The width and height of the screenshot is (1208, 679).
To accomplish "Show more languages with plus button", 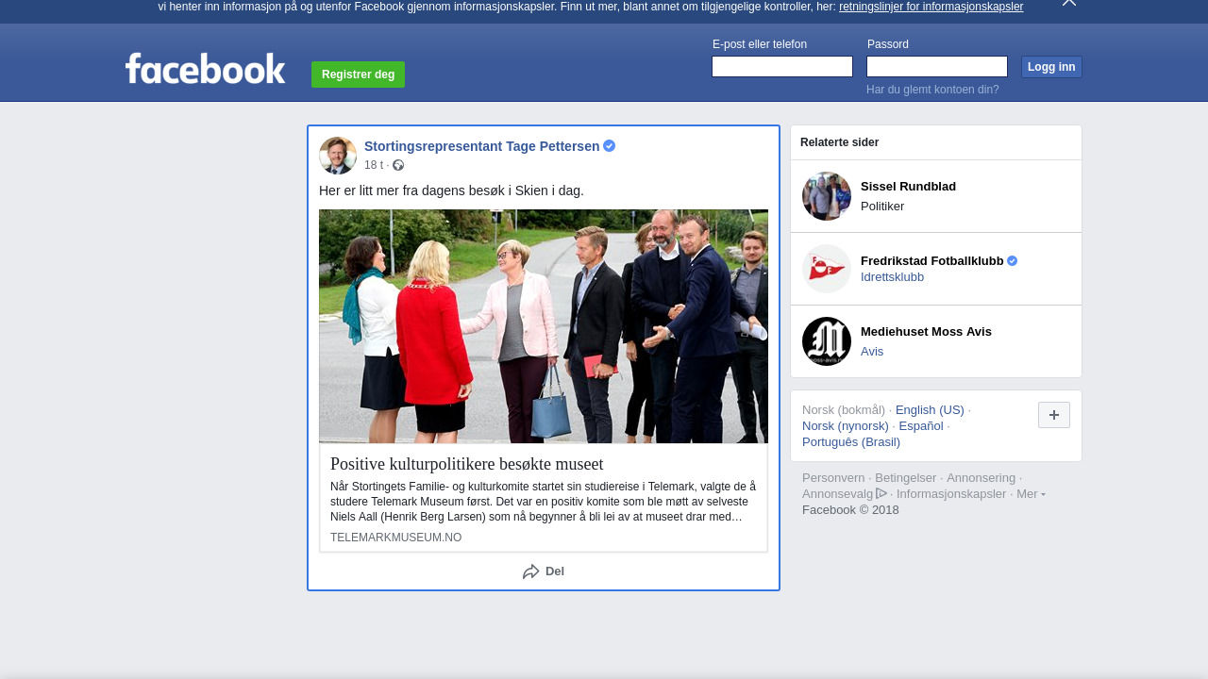I will click(1054, 415).
